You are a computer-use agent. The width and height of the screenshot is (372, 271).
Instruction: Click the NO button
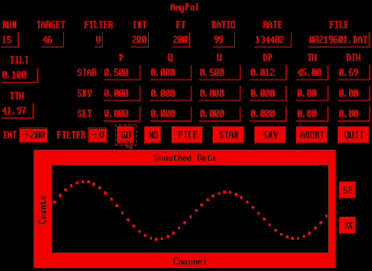coord(153,135)
